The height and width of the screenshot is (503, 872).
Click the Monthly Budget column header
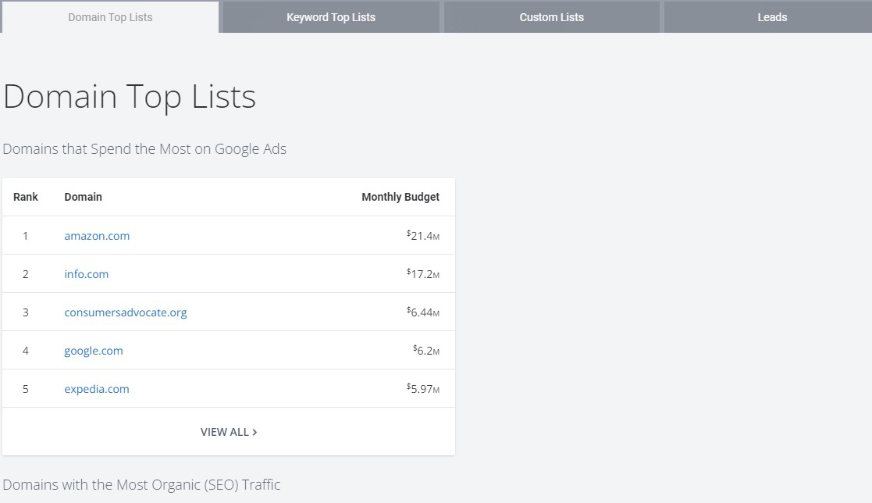(400, 197)
